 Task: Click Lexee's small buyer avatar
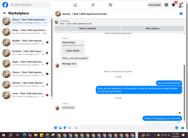[x=47, y=95]
